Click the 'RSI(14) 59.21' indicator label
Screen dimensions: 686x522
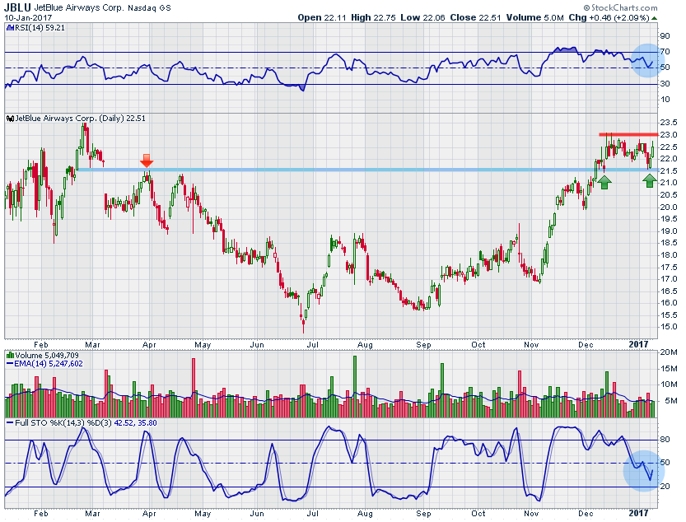40,28
